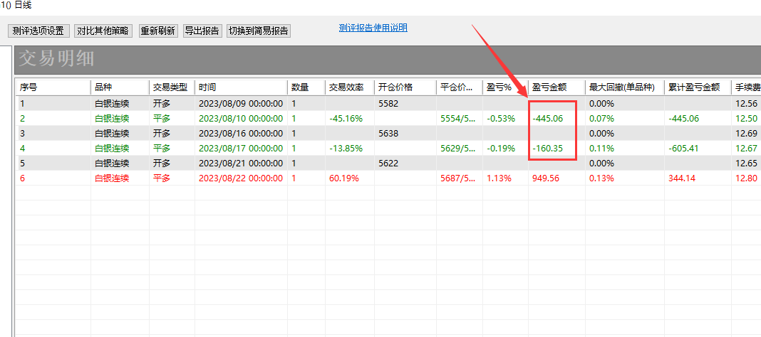This screenshot has height=337, width=761.
Task: Click fee cell 12.80
Action: pyautogui.click(x=746, y=178)
